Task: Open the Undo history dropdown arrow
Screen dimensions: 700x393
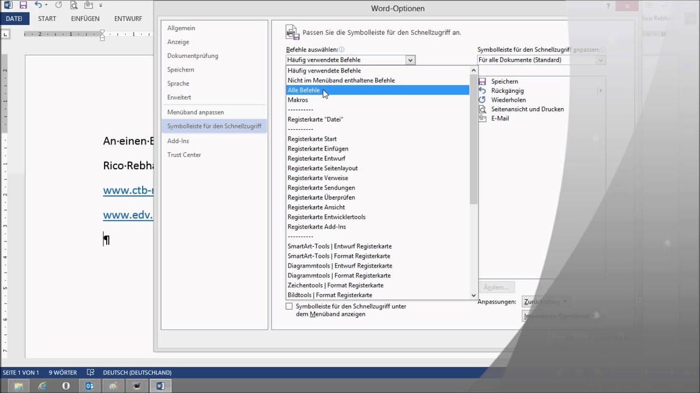Action: pos(46,5)
